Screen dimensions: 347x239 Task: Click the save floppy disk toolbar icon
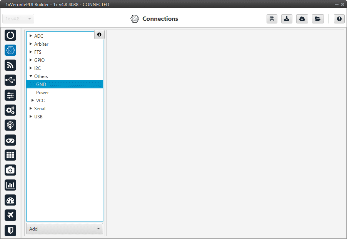point(272,19)
